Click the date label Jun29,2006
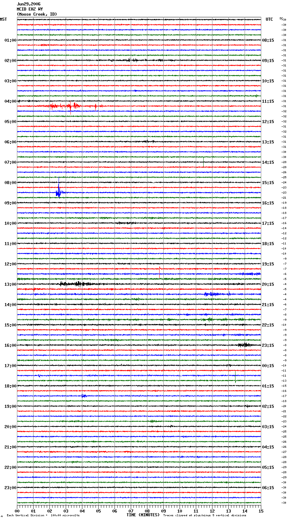The width and height of the screenshot is (288, 520). click(x=28, y=4)
